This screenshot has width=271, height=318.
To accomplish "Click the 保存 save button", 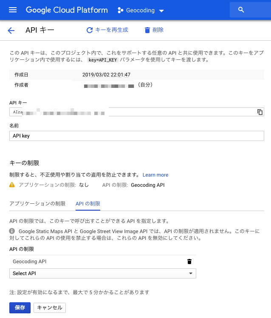I will 20,308.
